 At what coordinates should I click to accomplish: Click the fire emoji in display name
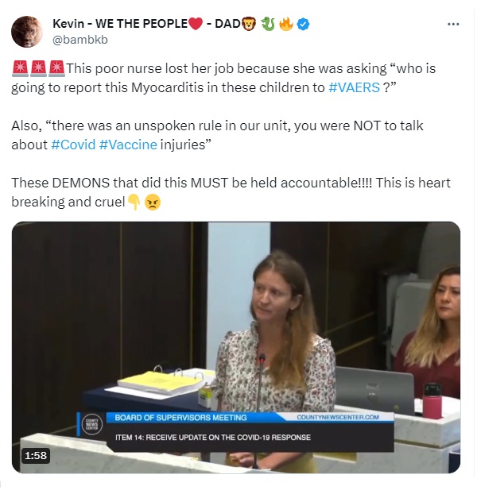[286, 24]
